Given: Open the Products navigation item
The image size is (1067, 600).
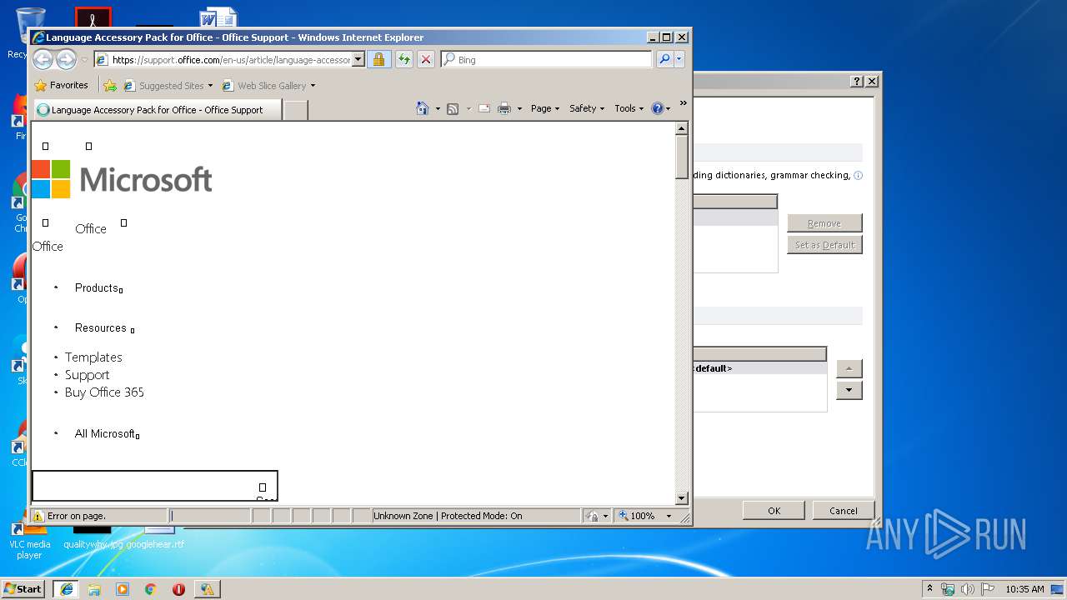Looking at the screenshot, I should pos(97,287).
